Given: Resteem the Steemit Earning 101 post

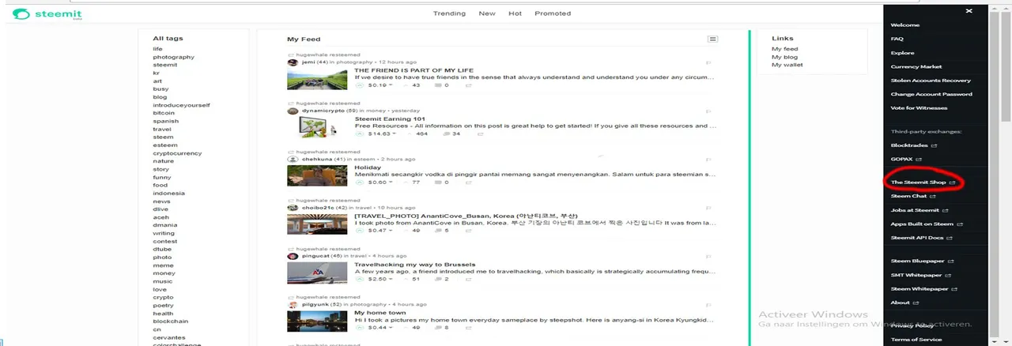Looking at the screenshot, I should click(479, 134).
